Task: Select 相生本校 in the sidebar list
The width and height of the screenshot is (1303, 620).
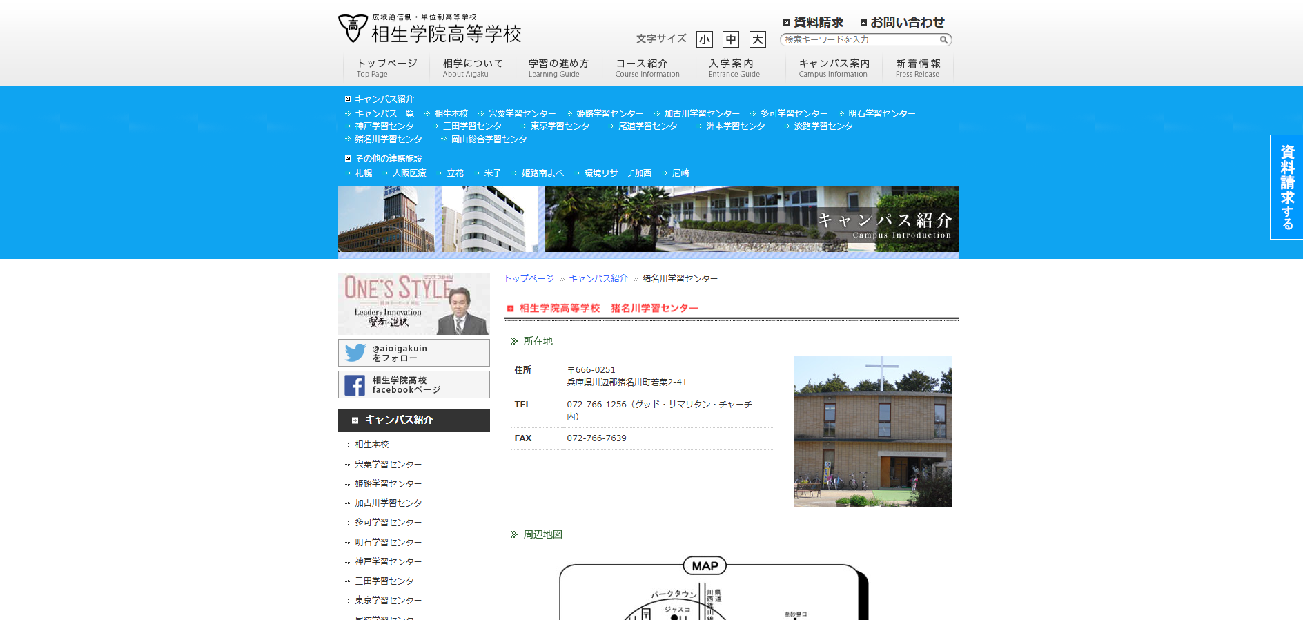Action: (372, 445)
